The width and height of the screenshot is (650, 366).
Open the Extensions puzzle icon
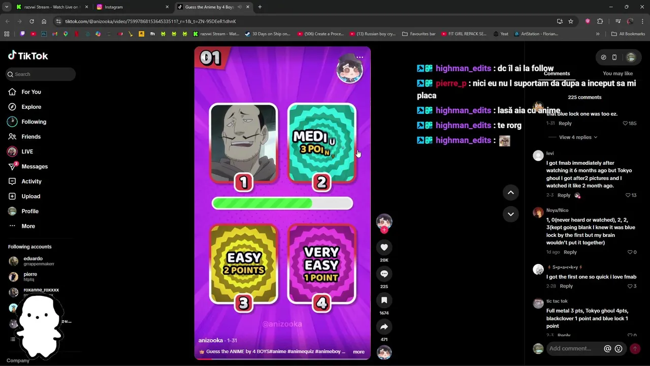pos(600,21)
